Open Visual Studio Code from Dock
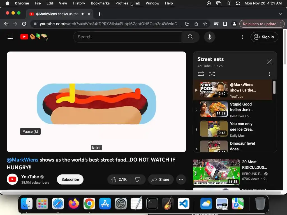287x215 pixels. 183,204
